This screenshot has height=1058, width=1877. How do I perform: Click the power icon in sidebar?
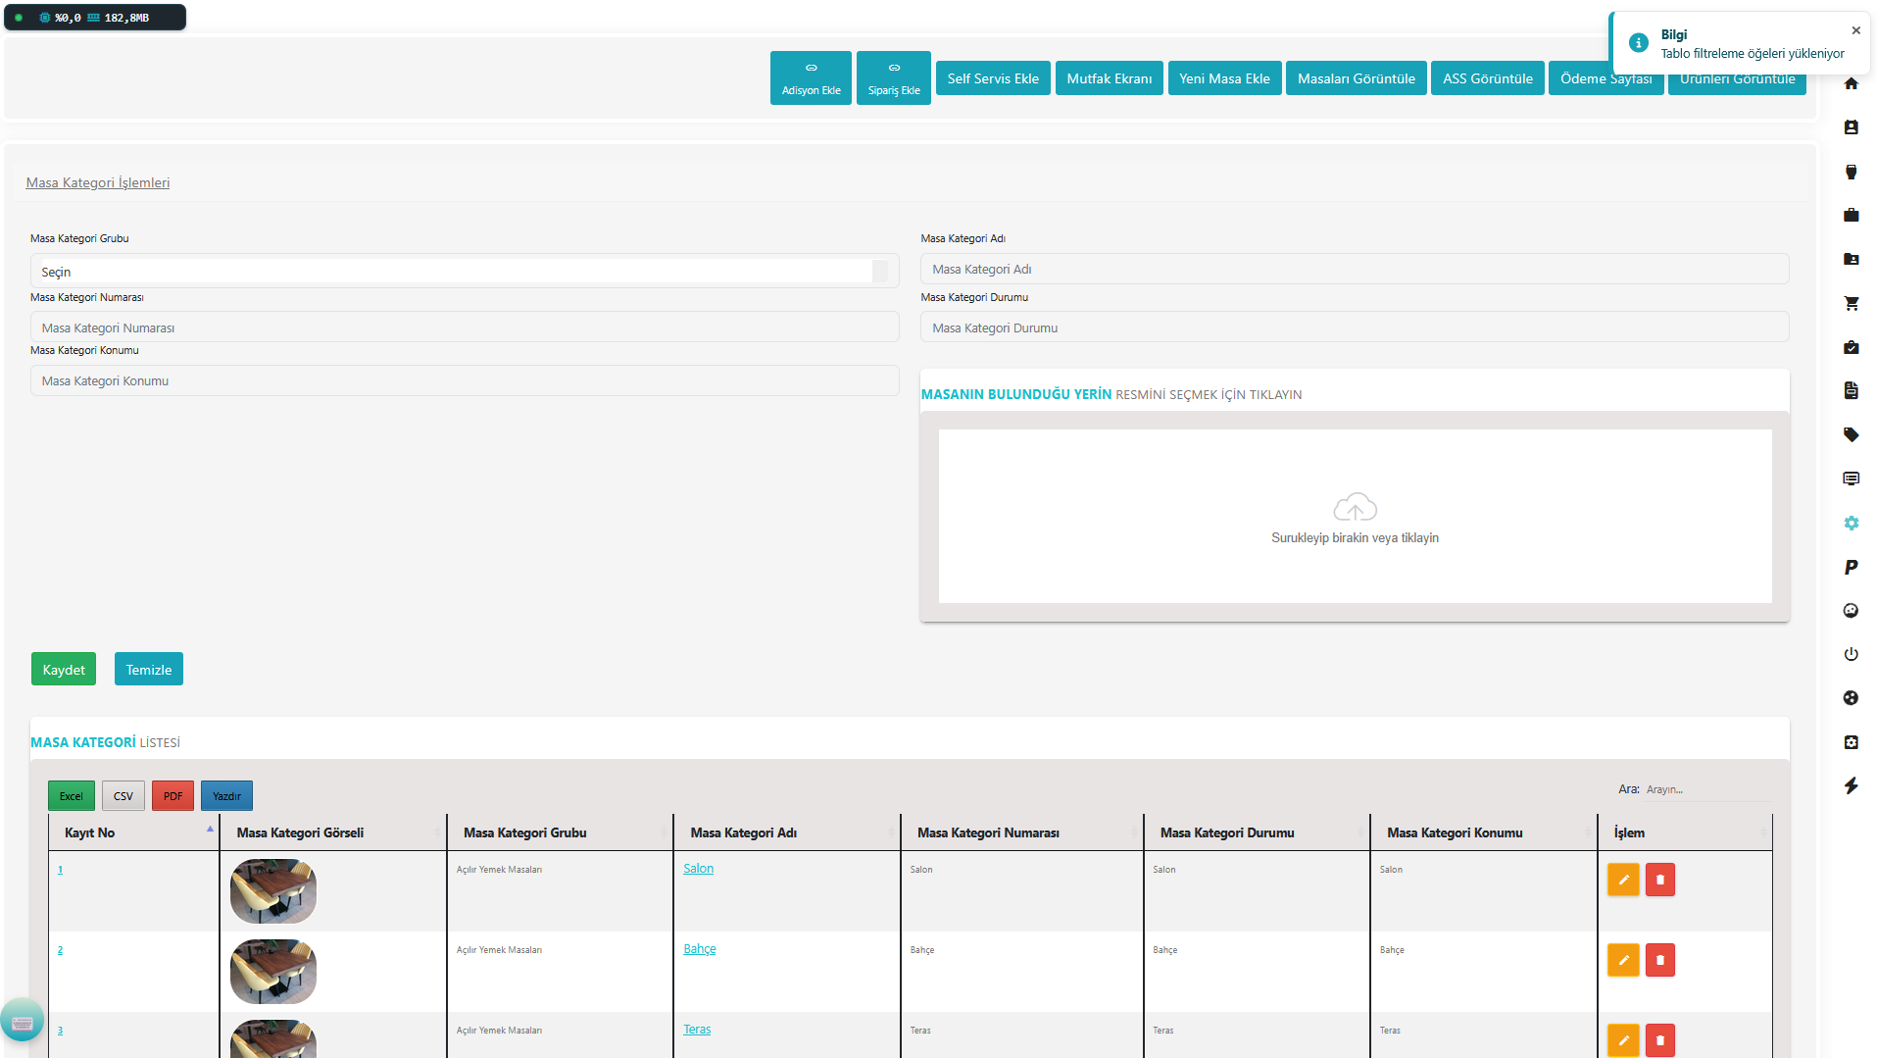[x=1851, y=654]
